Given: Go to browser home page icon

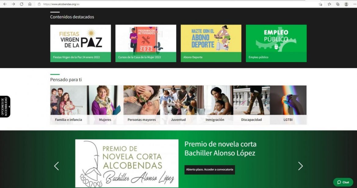Looking at the screenshot, I should pyautogui.click(x=30, y=4).
